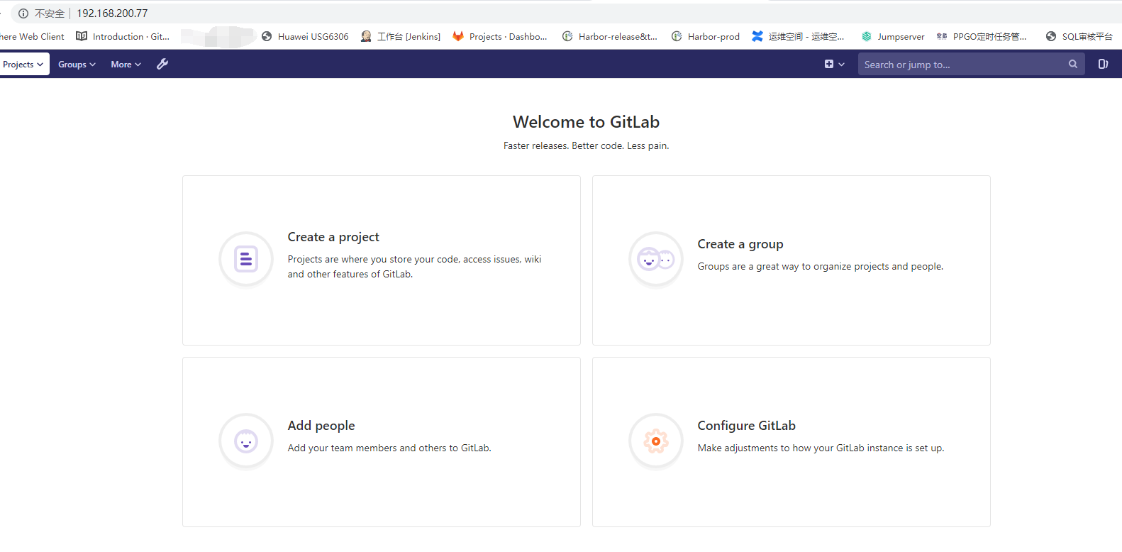Image resolution: width=1122 pixels, height=552 pixels.
Task: Click the new item plus icon
Action: [x=829, y=64]
